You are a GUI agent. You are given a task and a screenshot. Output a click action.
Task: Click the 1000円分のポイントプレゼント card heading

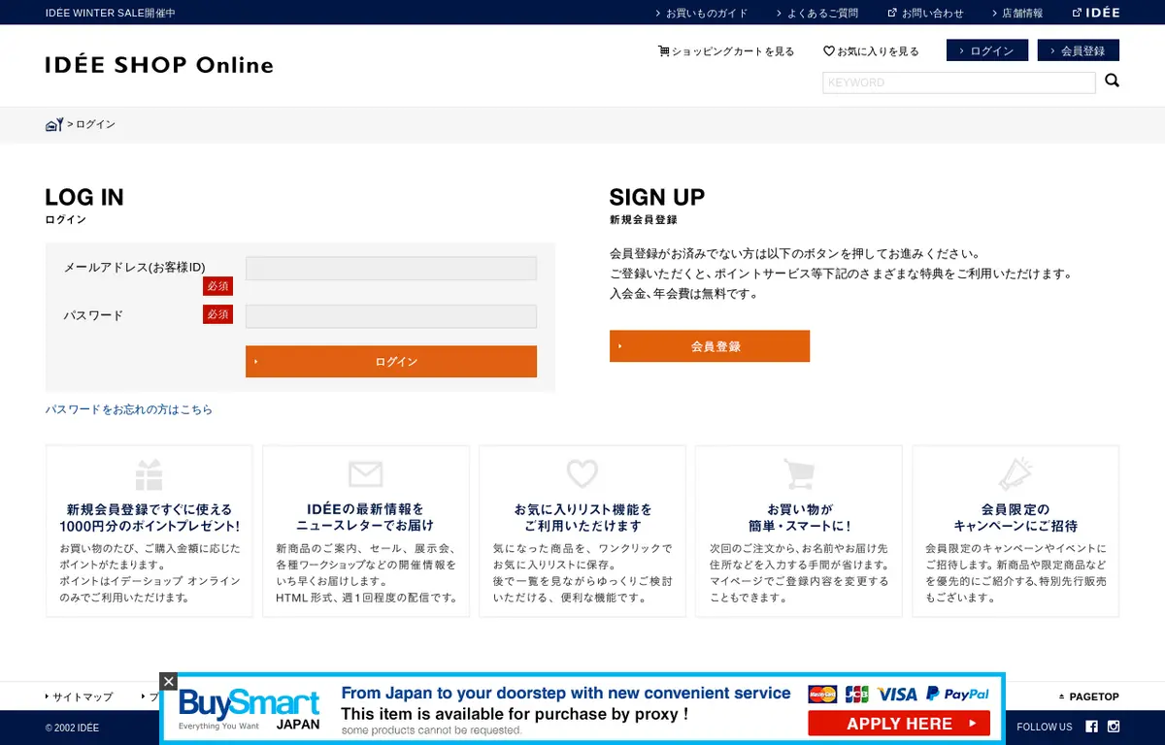150,517
